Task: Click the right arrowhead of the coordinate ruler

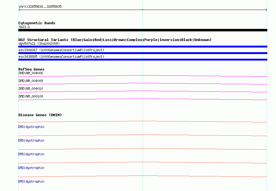Action: tap(266, 10)
